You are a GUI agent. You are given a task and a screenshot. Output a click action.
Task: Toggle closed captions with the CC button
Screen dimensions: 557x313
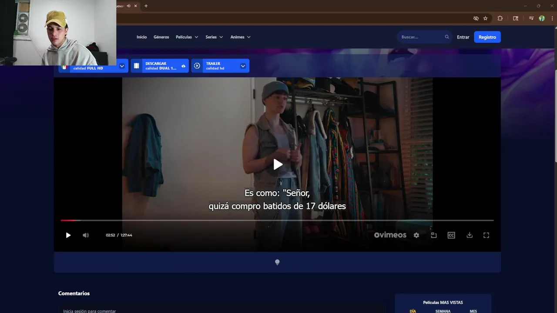pyautogui.click(x=451, y=235)
